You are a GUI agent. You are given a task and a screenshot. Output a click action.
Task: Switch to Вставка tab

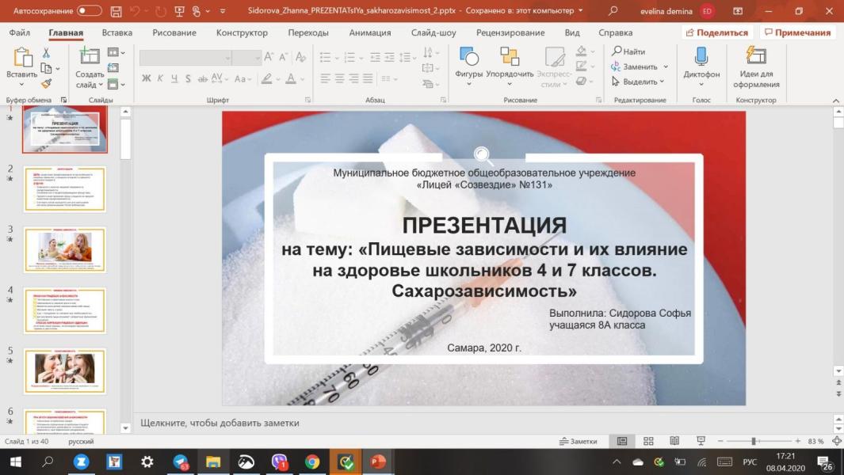[x=116, y=32]
